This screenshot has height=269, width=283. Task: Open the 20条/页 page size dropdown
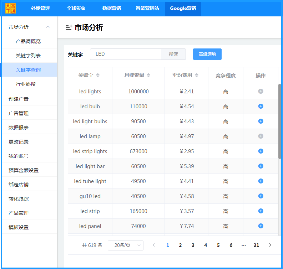125,245
